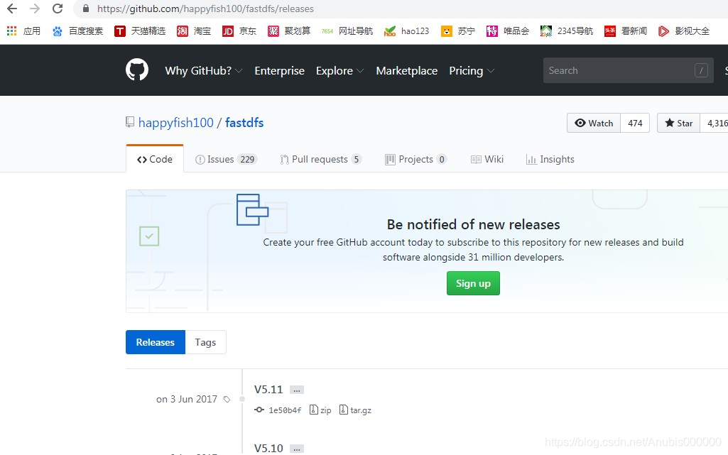This screenshot has width=728, height=455.
Task: Focus the GitHub Search field
Action: (628, 70)
